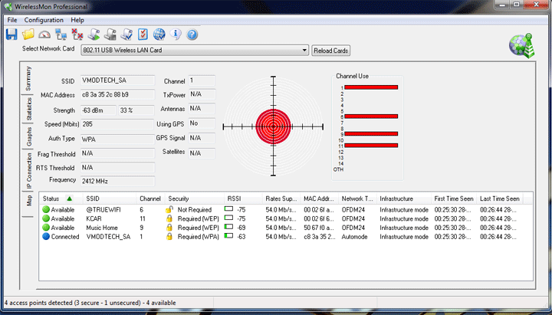
Task: Sort by the Channel column header
Action: pyautogui.click(x=150, y=199)
